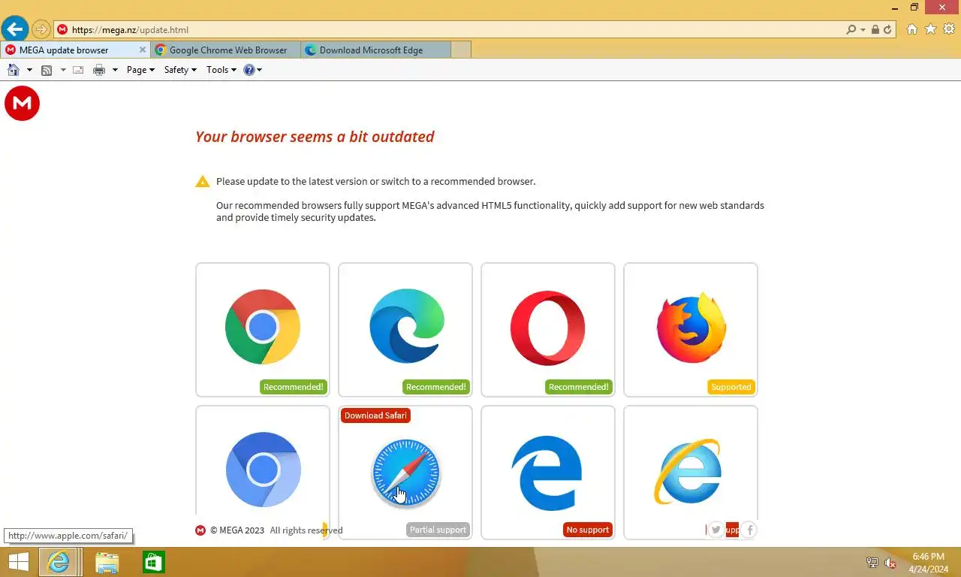The height and width of the screenshot is (577, 961).
Task: Open the Page menu
Action: coord(140,70)
